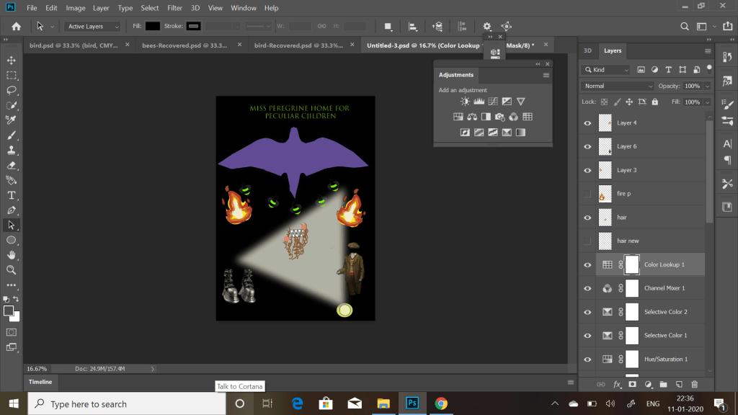738x415 pixels.
Task: Show the fire p layer
Action: coord(587,194)
